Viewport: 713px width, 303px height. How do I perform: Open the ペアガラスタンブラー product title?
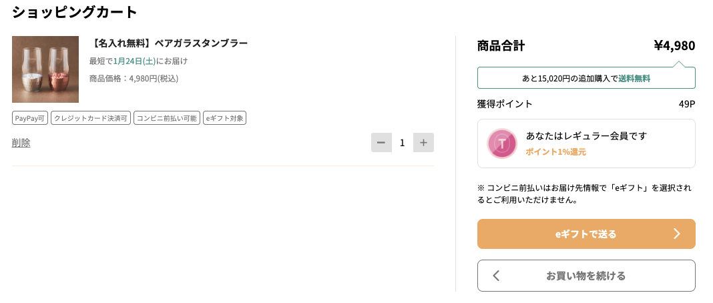pyautogui.click(x=169, y=43)
